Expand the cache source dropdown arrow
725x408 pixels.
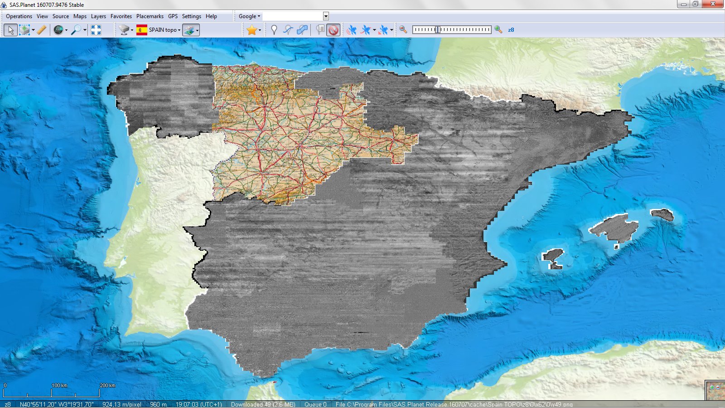point(132,30)
